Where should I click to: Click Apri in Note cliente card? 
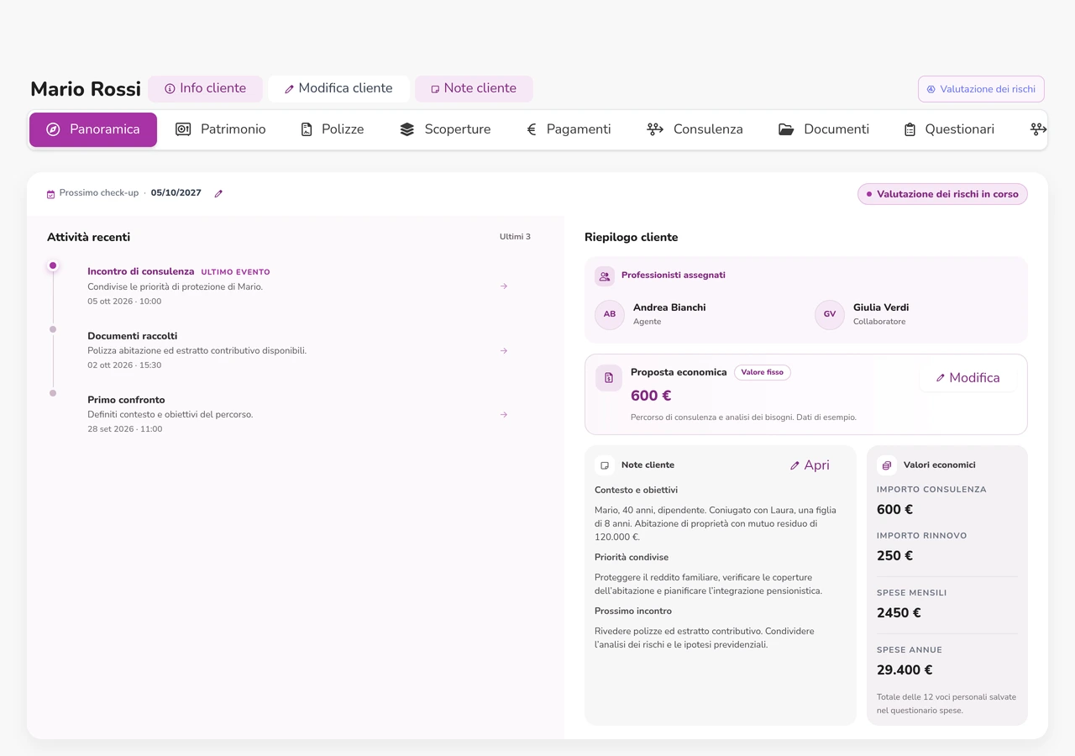coord(810,465)
